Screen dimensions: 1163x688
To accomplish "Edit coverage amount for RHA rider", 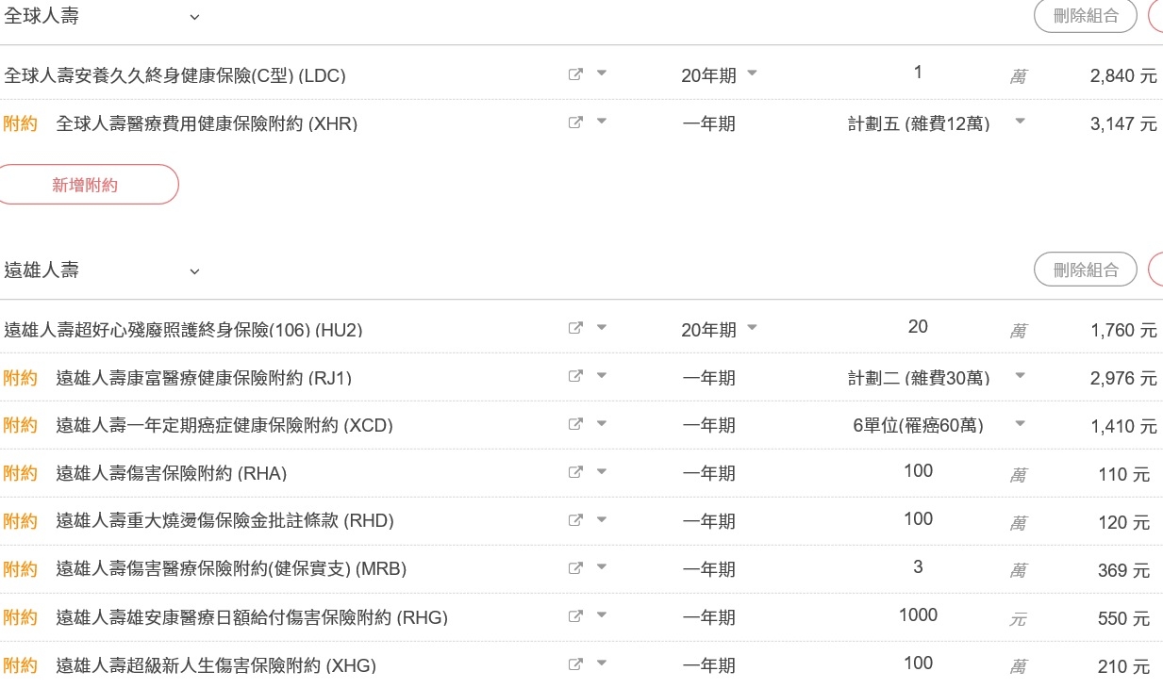I will tap(918, 470).
